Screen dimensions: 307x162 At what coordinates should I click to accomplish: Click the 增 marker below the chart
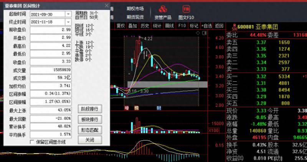(x=127, y=108)
